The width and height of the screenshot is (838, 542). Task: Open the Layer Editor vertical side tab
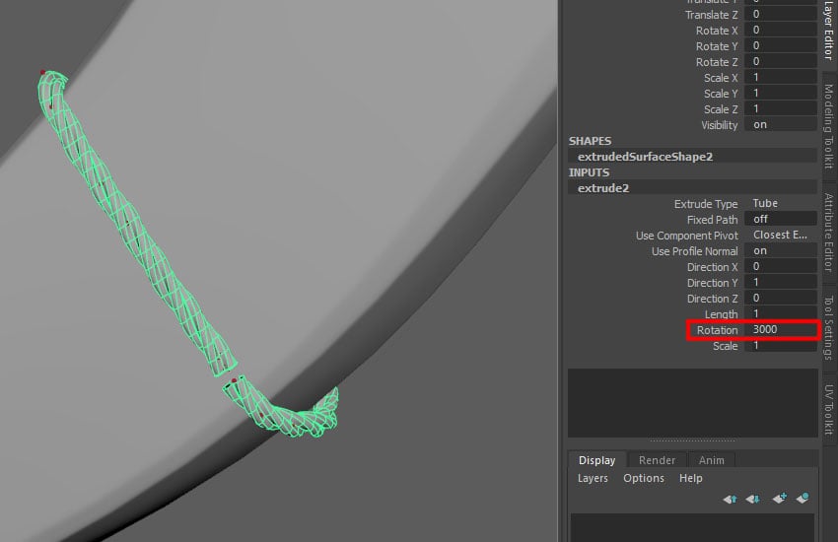coord(828,31)
